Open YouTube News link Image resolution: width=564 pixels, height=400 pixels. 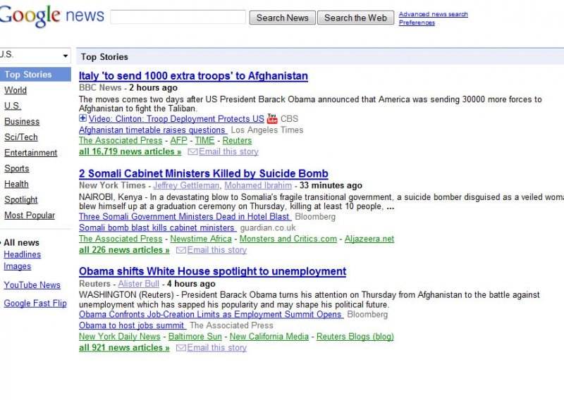(32, 285)
